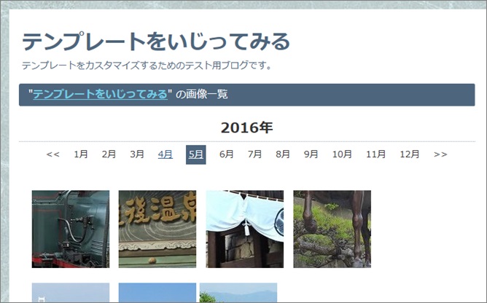Select 2月 in month navigation
This screenshot has width=487, height=303.
coord(109,154)
